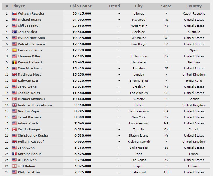Select Gordon Vayo's name in the table
This screenshot has height=176, width=213.
(28, 111)
